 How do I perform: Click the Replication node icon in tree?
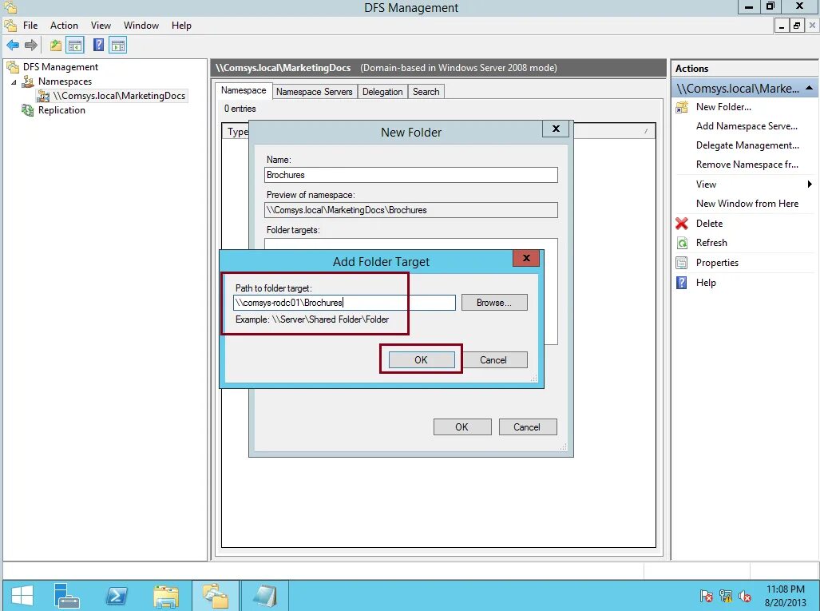[28, 110]
